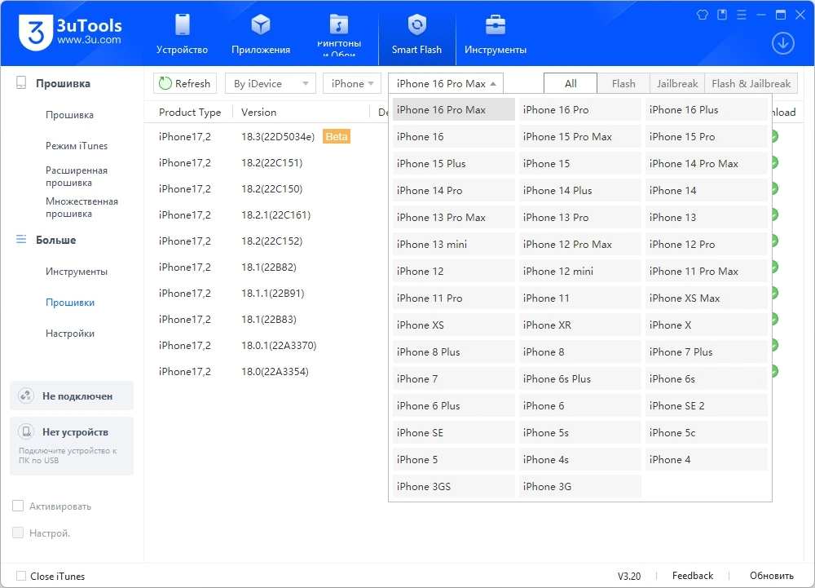This screenshot has height=588, width=815.
Task: Select the 18.2.1(22C161) firmware row
Action: pyautogui.click(x=267, y=214)
